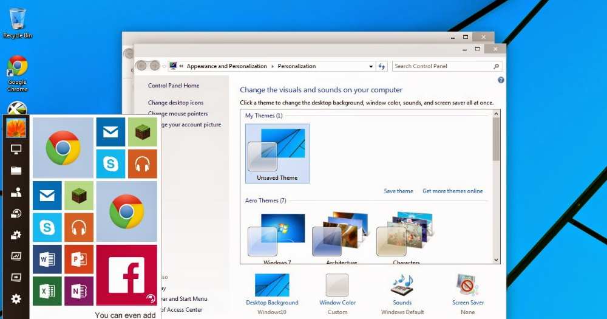607x319 pixels.
Task: Open the Facebook tile in Start menu
Action: point(127,275)
